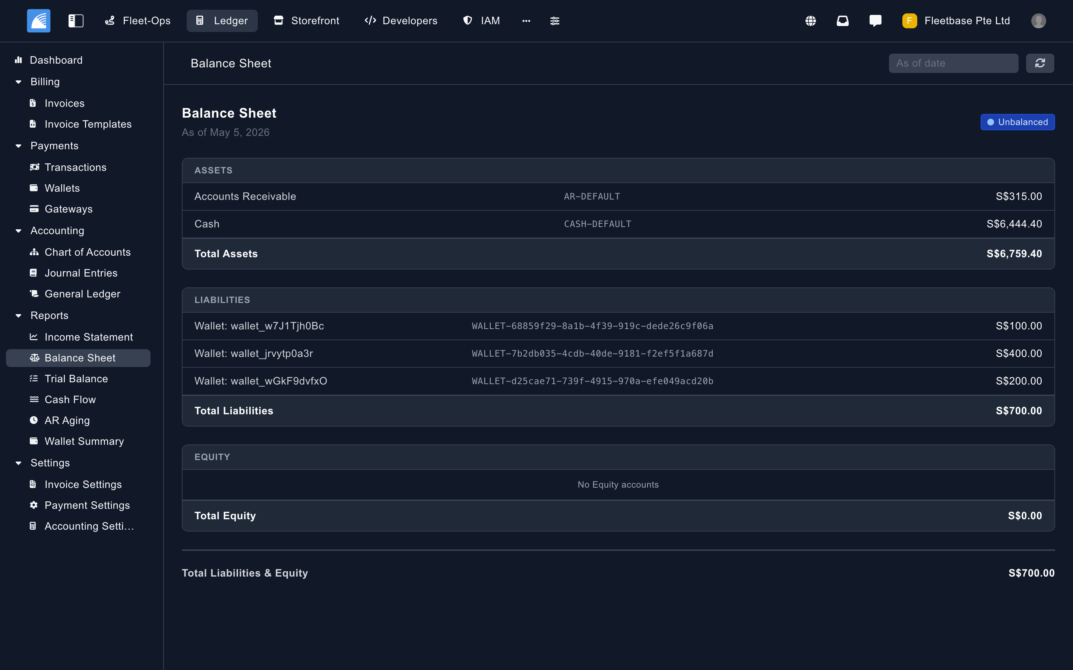This screenshot has width=1073, height=670.
Task: Click the Chart of Accounts icon
Action: pos(34,252)
